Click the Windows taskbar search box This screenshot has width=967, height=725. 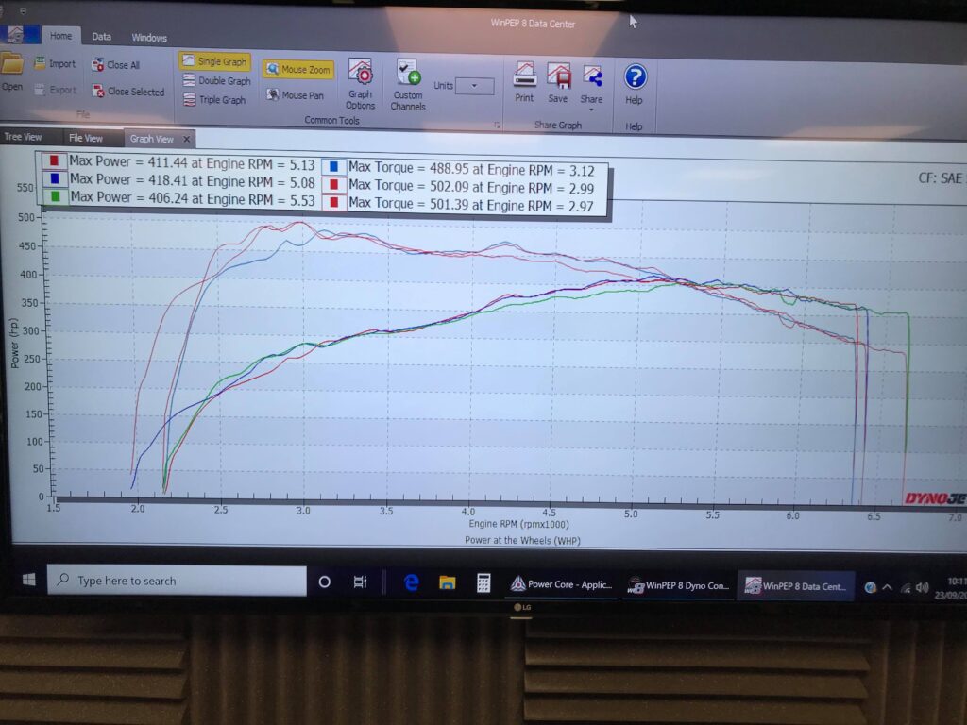178,582
